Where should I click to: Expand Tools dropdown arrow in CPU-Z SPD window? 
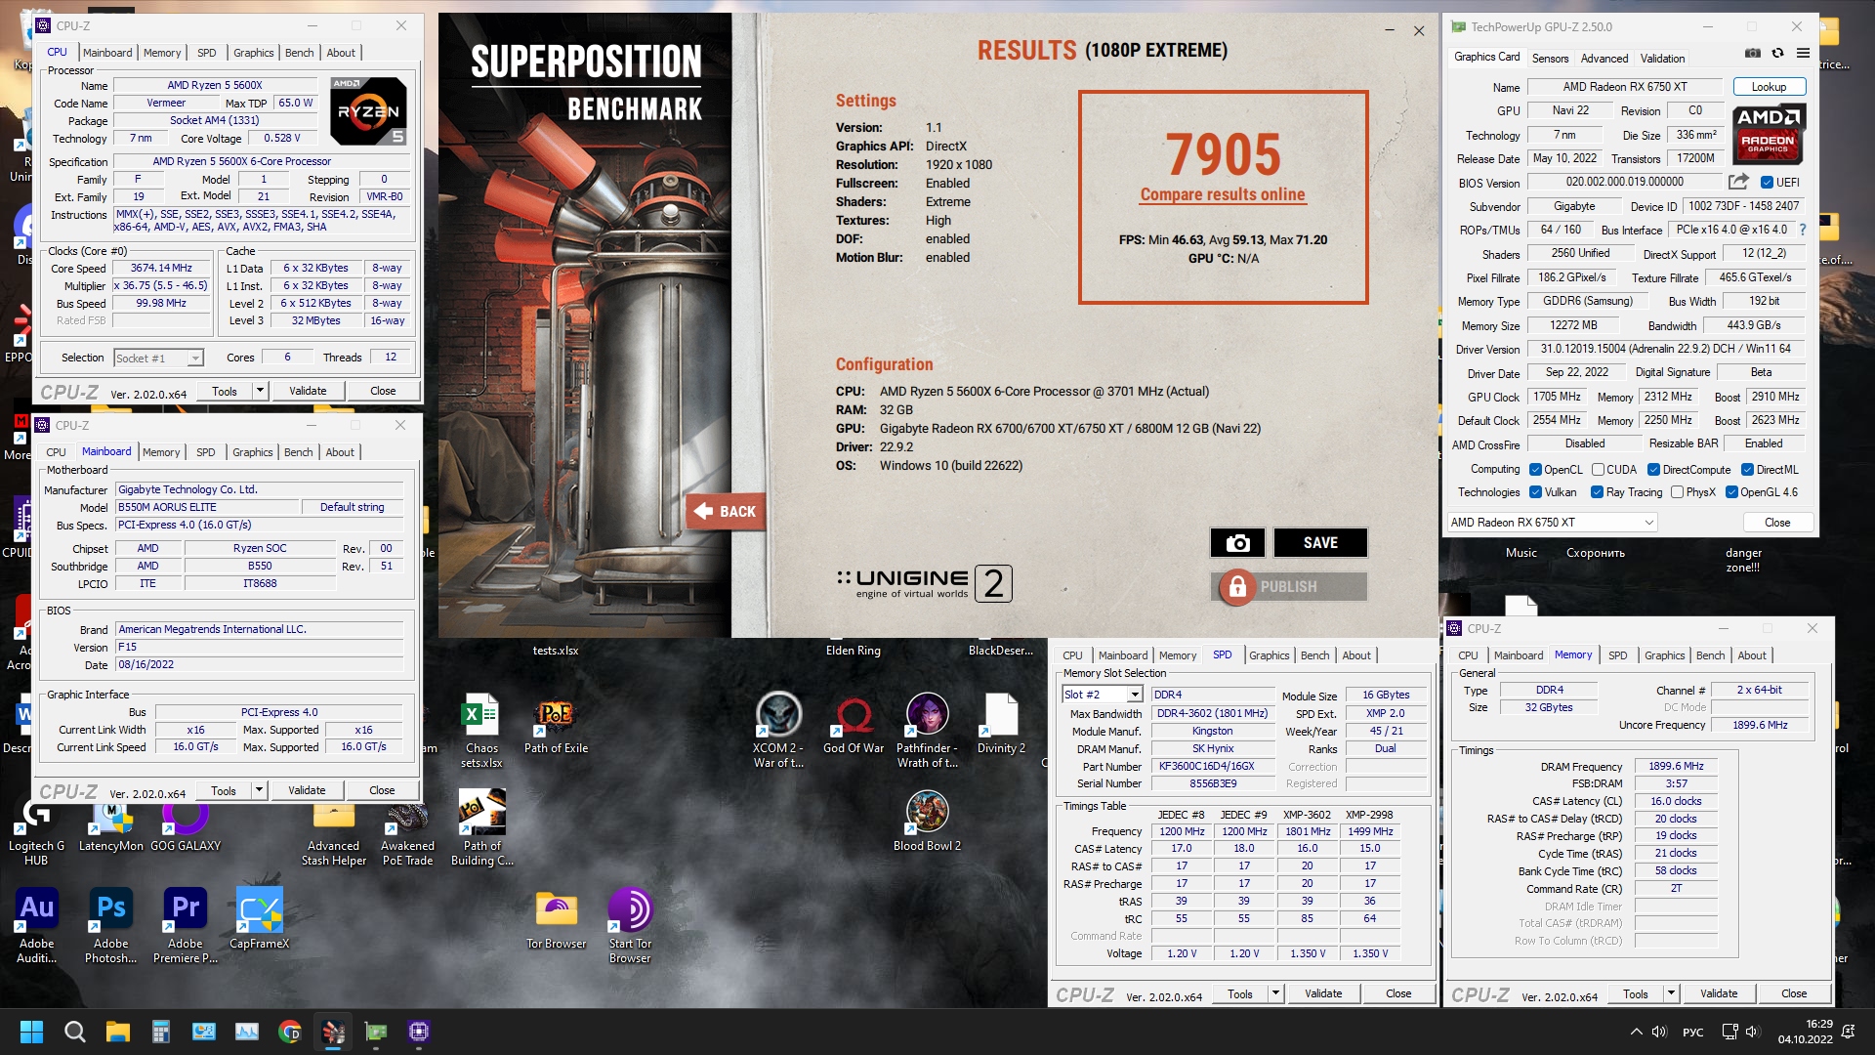click(1274, 993)
